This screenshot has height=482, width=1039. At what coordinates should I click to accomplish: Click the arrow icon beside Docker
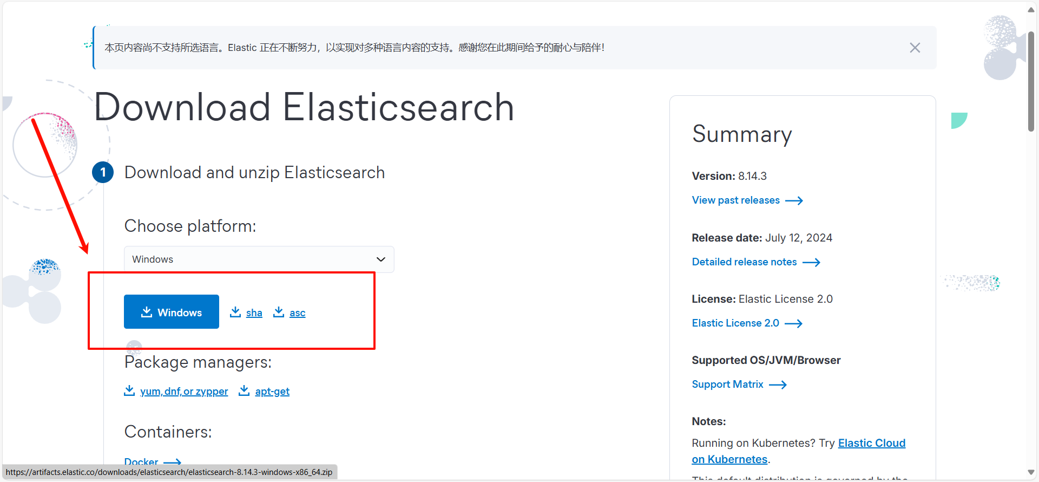click(174, 461)
